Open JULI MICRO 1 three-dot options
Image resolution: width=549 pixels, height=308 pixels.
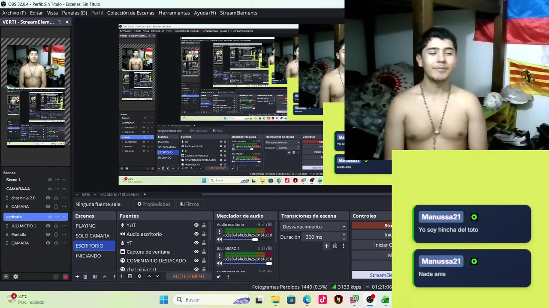point(220,256)
